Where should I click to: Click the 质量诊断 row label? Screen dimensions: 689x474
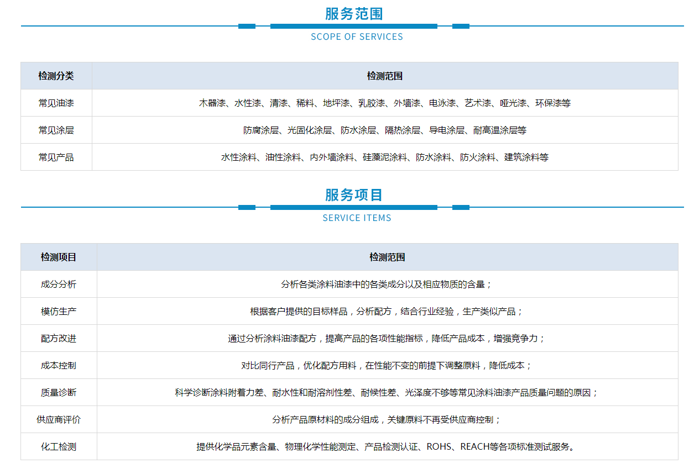click(x=59, y=393)
